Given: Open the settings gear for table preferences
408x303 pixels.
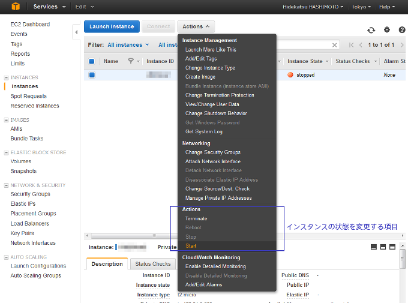Looking at the screenshot, I should pyautogui.click(x=387, y=29).
